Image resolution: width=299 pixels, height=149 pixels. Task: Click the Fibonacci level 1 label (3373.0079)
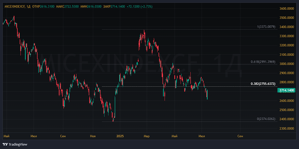pyautogui.click(x=266, y=27)
